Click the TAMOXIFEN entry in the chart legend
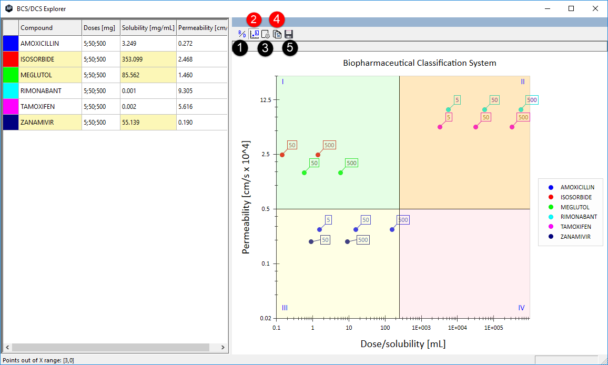This screenshot has height=365, width=608. click(570, 227)
